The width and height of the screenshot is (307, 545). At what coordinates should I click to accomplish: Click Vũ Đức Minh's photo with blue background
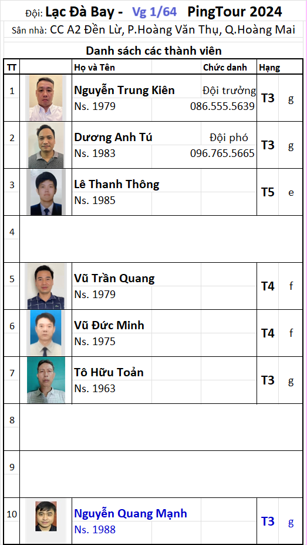click(45, 333)
